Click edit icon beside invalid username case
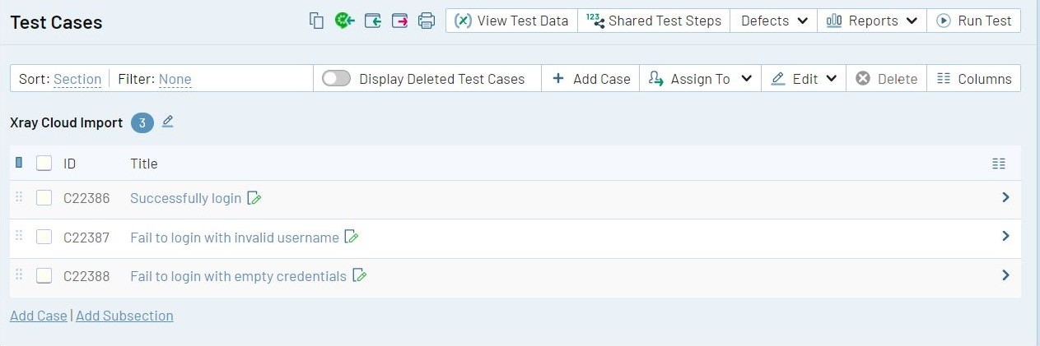The height and width of the screenshot is (346, 1040). coord(352,238)
